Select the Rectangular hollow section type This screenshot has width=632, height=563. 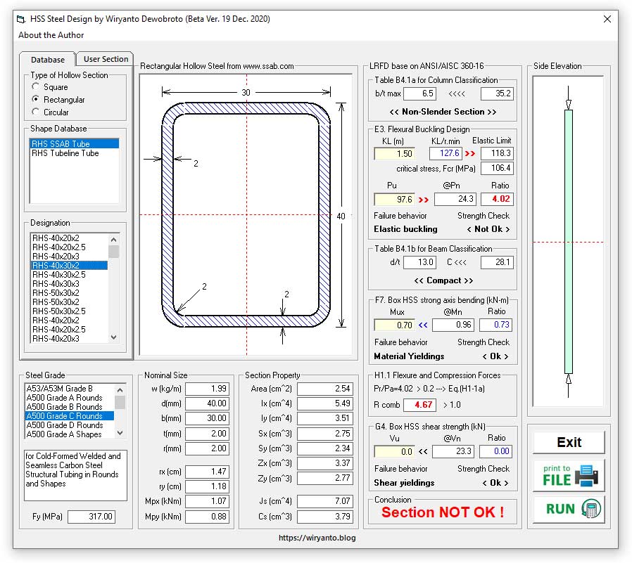coord(36,100)
